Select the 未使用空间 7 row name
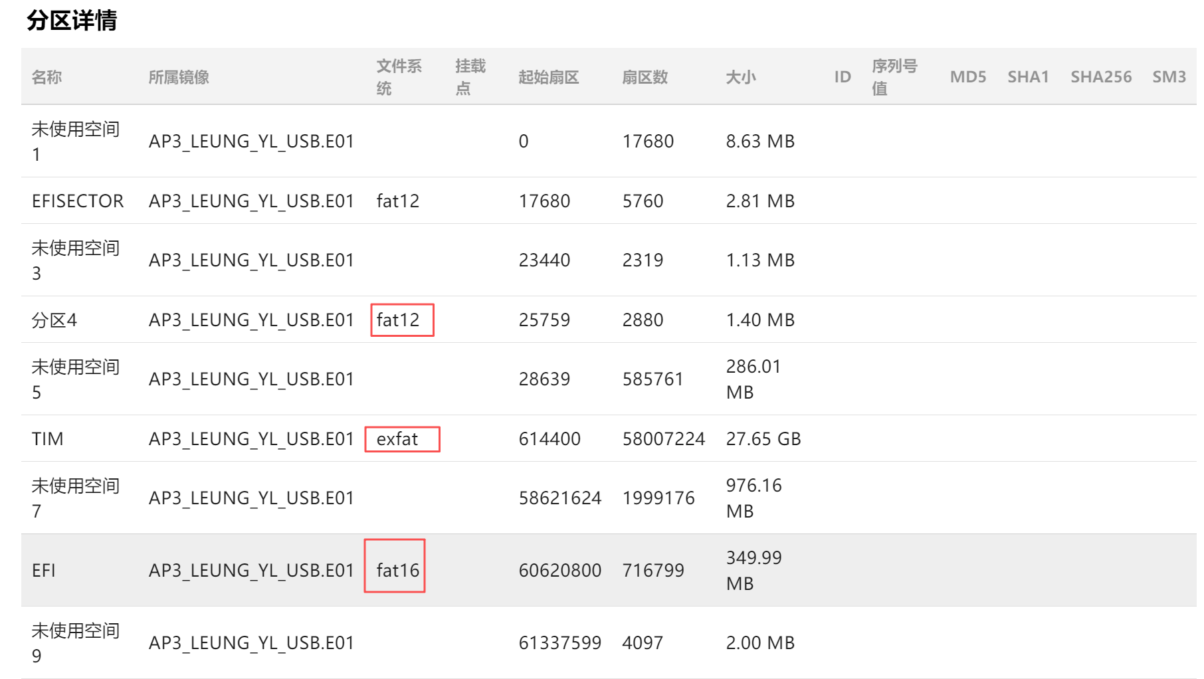 click(x=75, y=498)
